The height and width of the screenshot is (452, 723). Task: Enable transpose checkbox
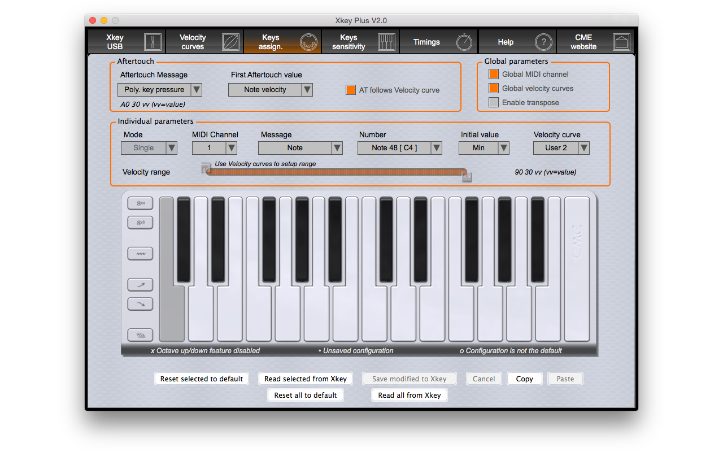point(494,102)
